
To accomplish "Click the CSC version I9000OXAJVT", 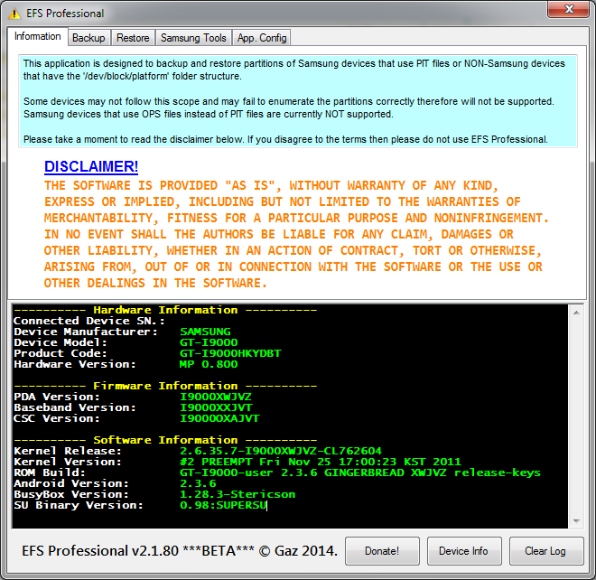I will (x=219, y=418).
